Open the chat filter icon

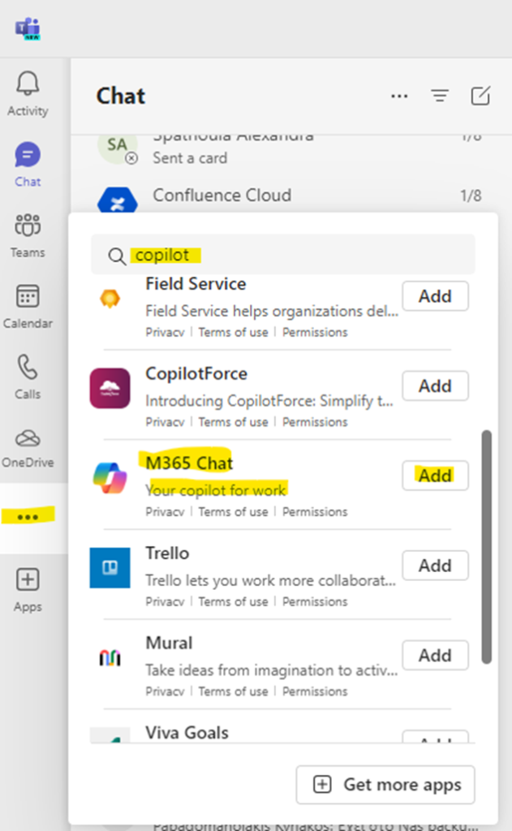coord(440,96)
